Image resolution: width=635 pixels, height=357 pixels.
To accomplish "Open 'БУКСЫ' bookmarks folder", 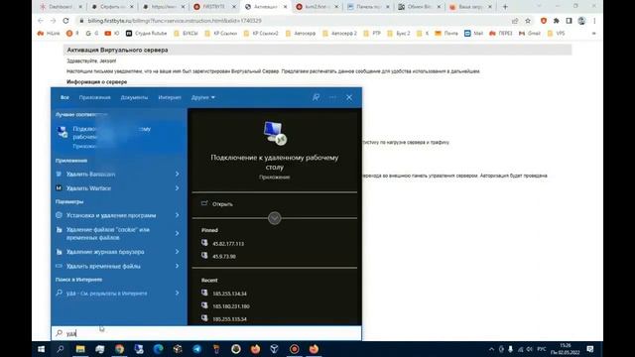I will [186, 33].
